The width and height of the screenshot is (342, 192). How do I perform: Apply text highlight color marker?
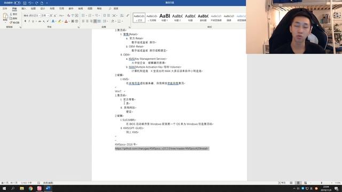[59, 21]
